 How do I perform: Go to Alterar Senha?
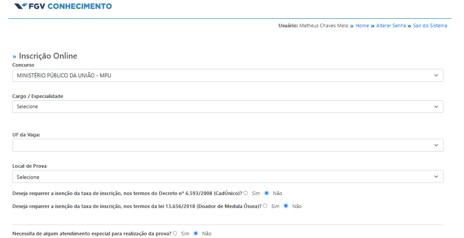[x=391, y=26]
